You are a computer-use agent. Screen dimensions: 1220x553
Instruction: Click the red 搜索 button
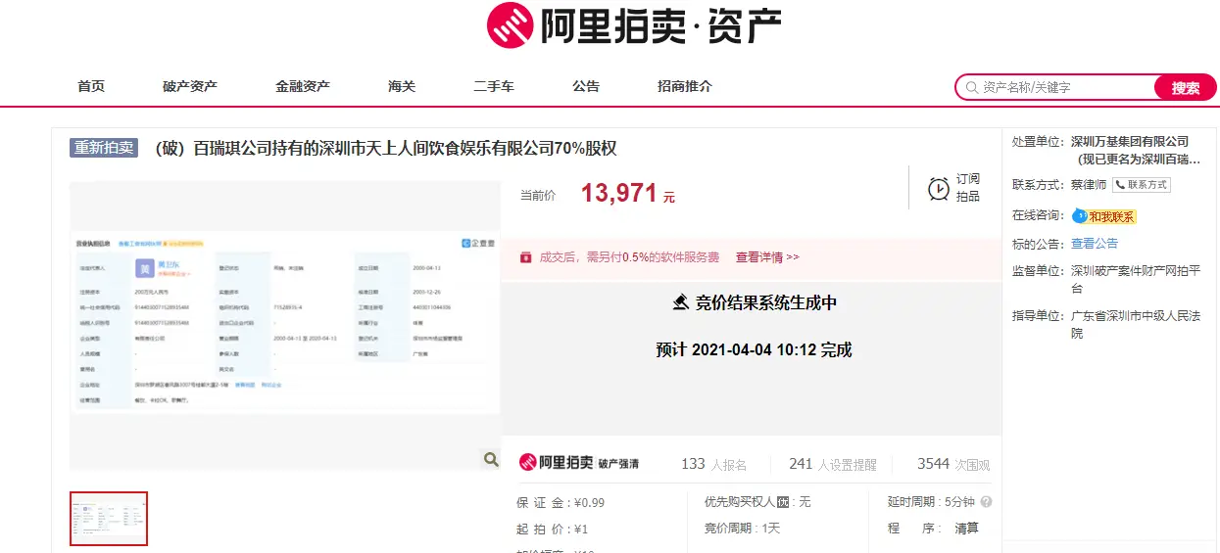coord(1185,87)
